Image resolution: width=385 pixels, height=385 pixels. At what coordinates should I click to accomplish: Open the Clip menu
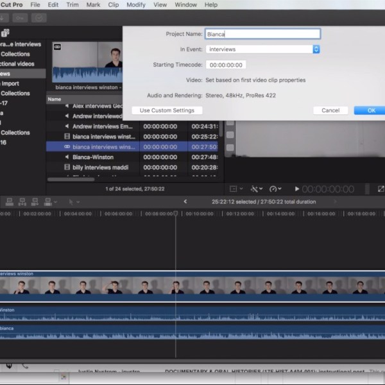pos(113,4)
